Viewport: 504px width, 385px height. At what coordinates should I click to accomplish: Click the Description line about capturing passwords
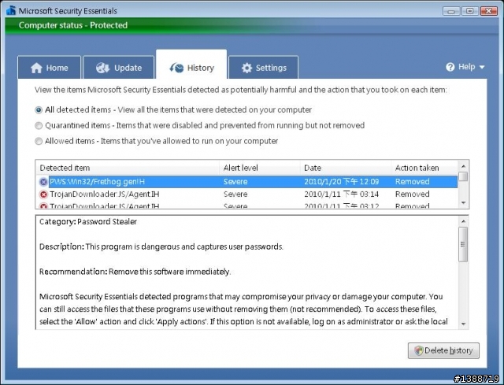point(161,246)
